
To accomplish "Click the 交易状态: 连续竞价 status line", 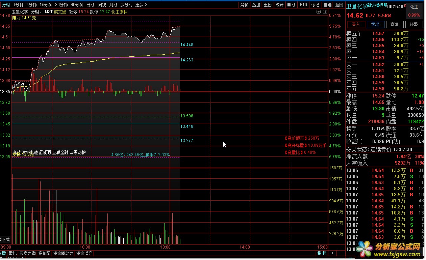I will 379,149.
